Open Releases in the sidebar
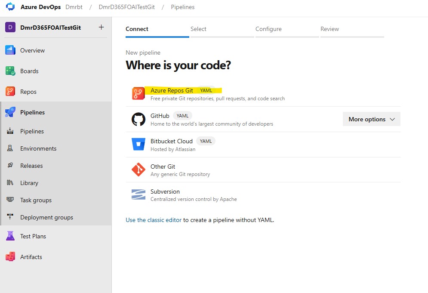This screenshot has height=293, width=428. (x=31, y=166)
